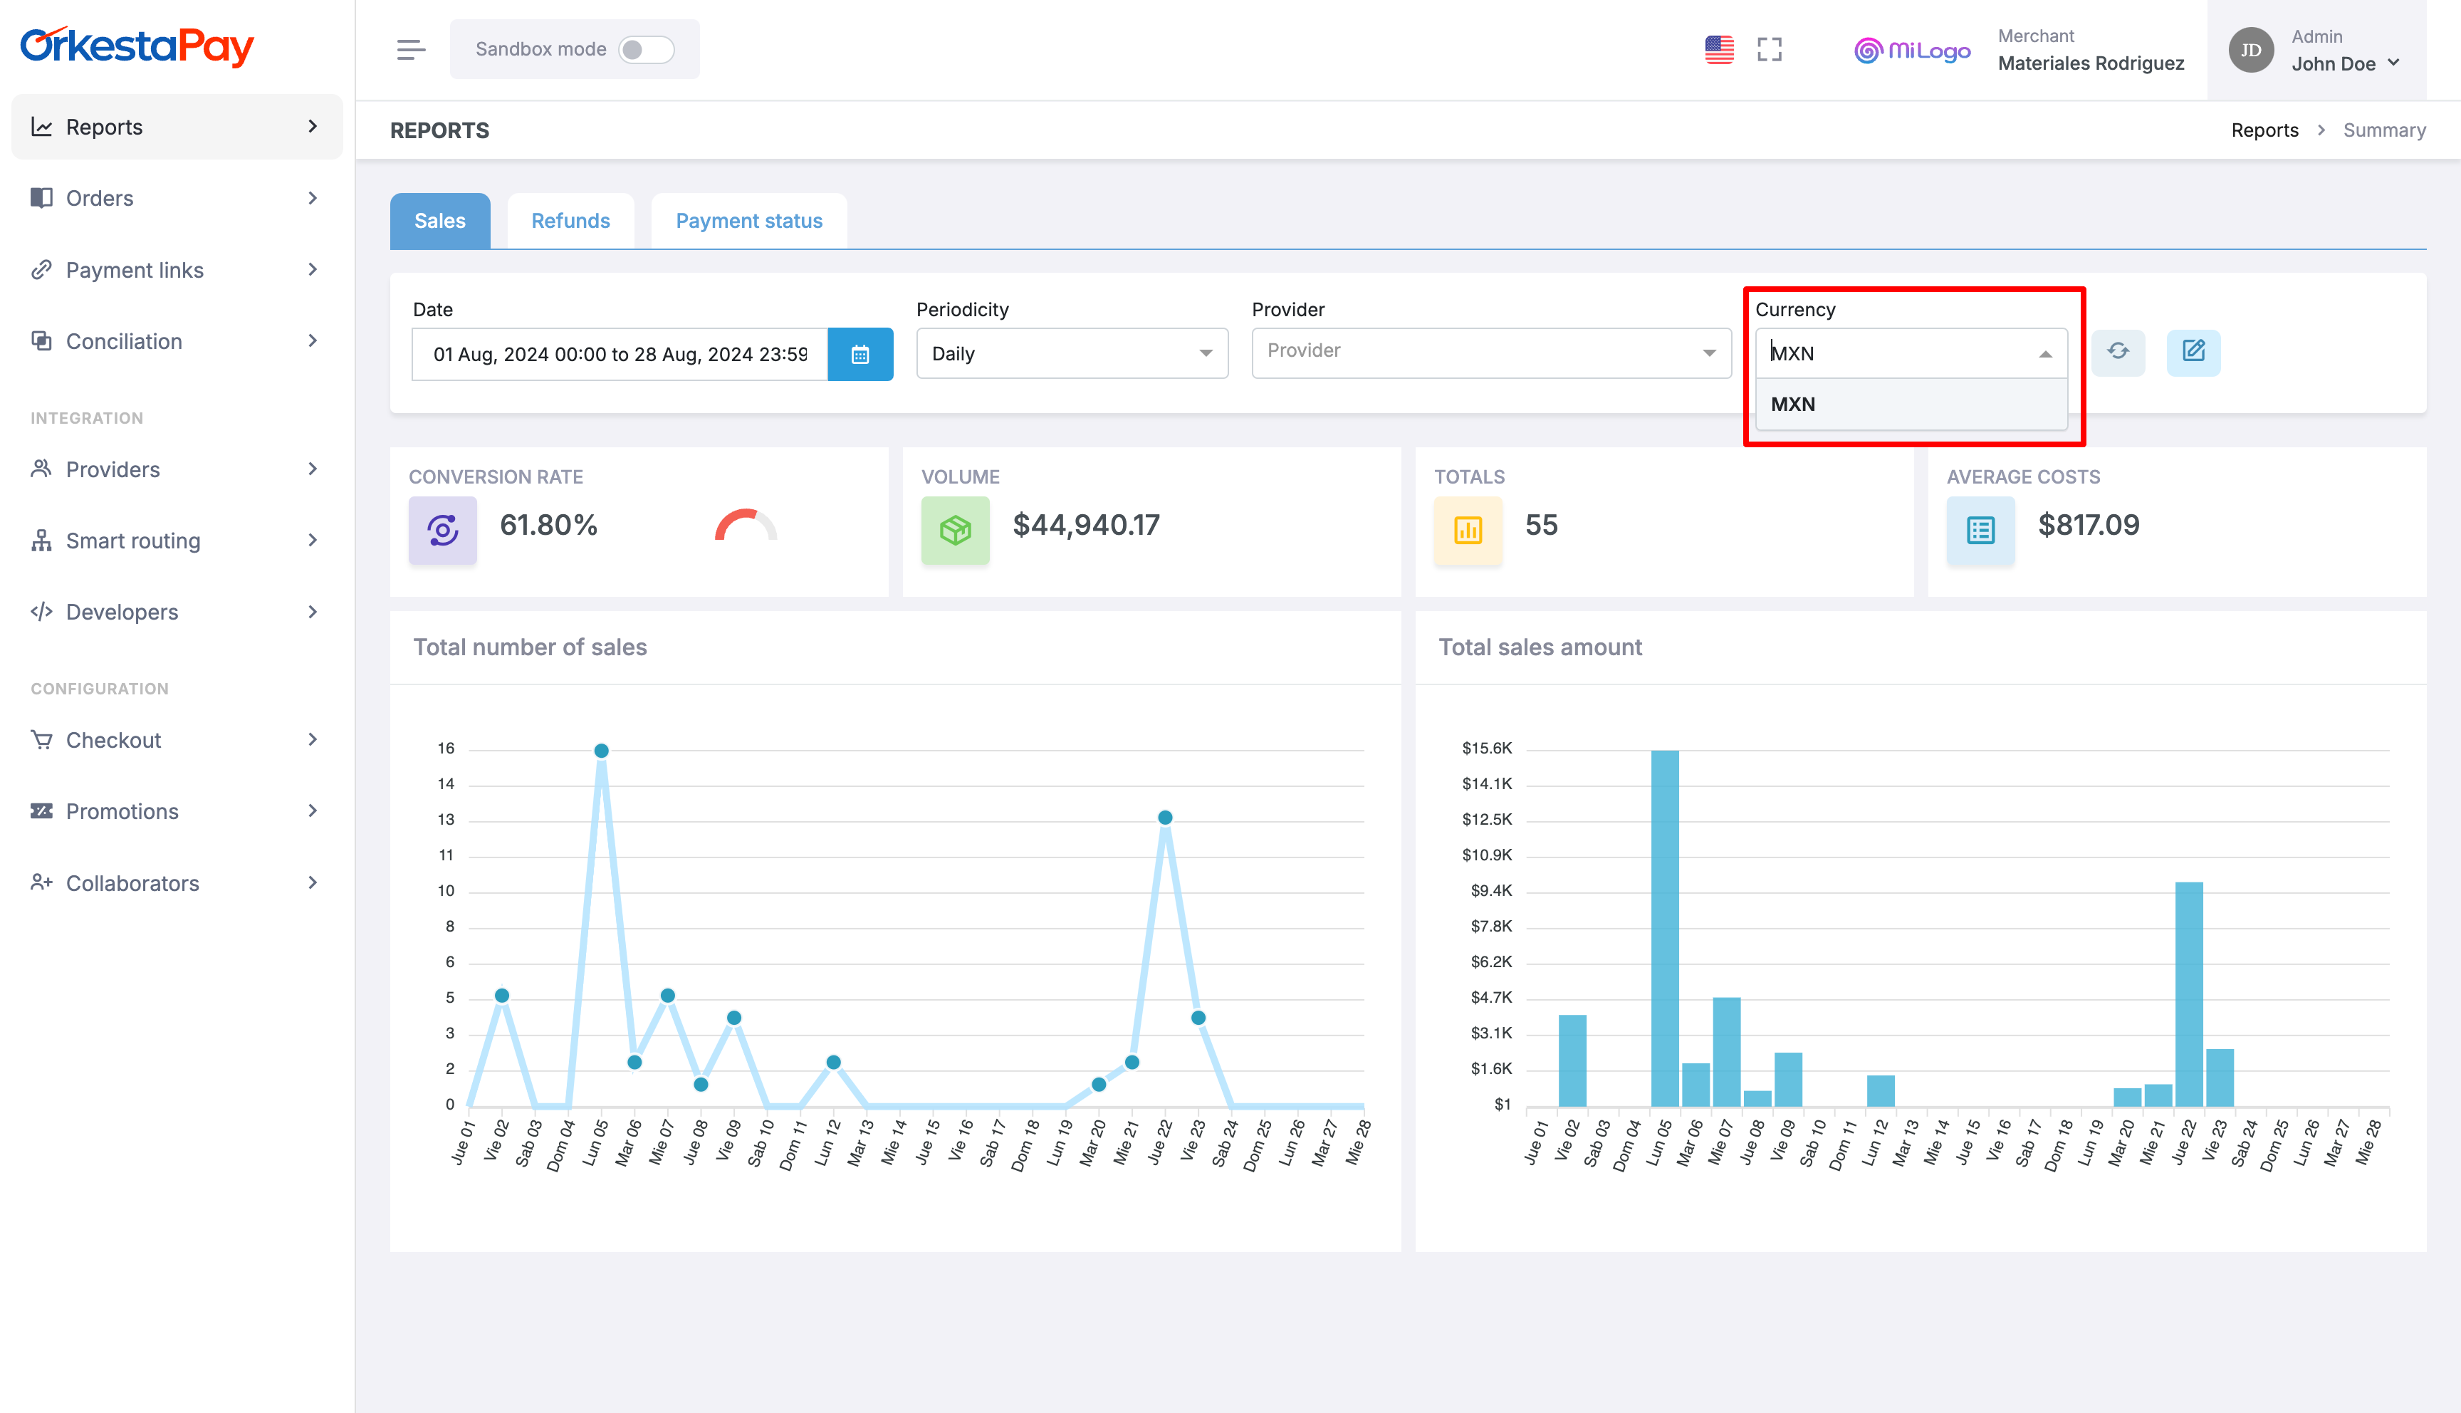Expand the Reports chevron
Viewport: 2461px width, 1413px height.
(x=313, y=126)
